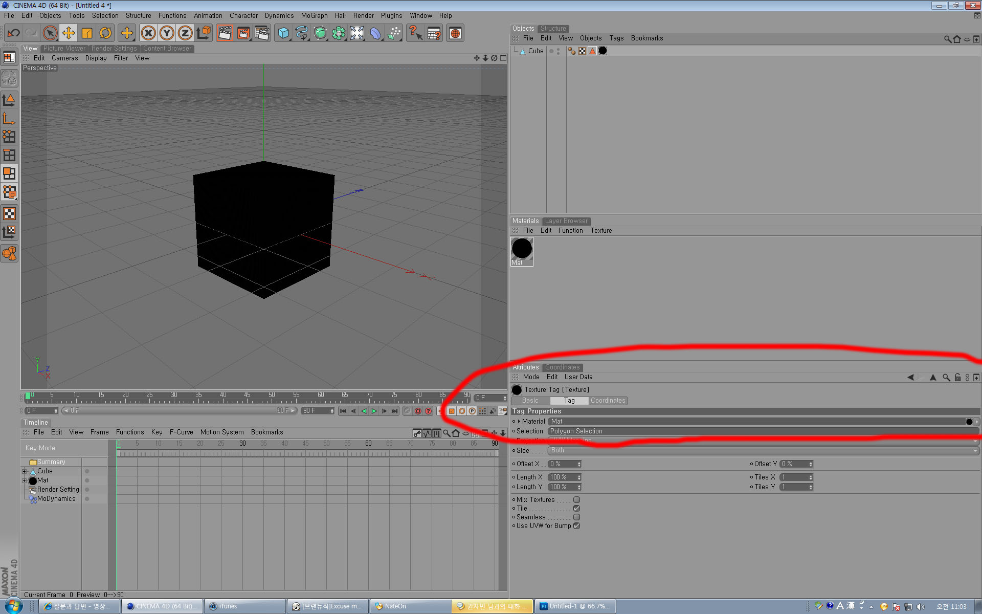
Task: Click the Live Selection tool icon
Action: (50, 33)
